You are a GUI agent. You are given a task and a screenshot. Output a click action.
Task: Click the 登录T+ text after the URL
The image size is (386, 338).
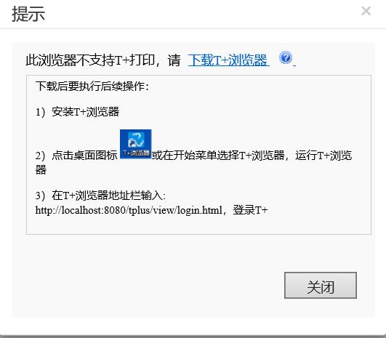tap(250, 210)
